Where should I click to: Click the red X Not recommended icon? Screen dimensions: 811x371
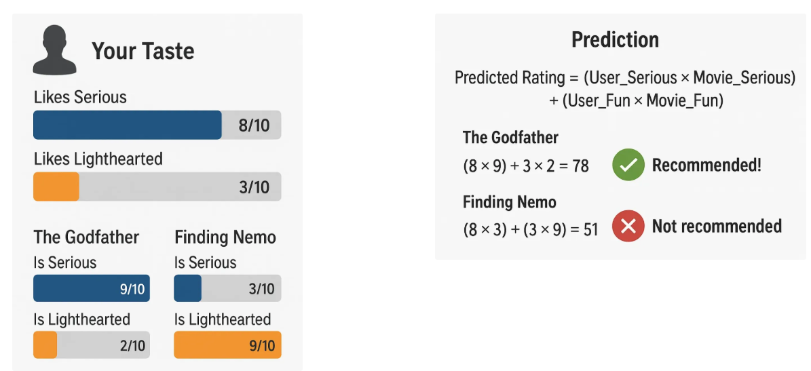point(628,227)
